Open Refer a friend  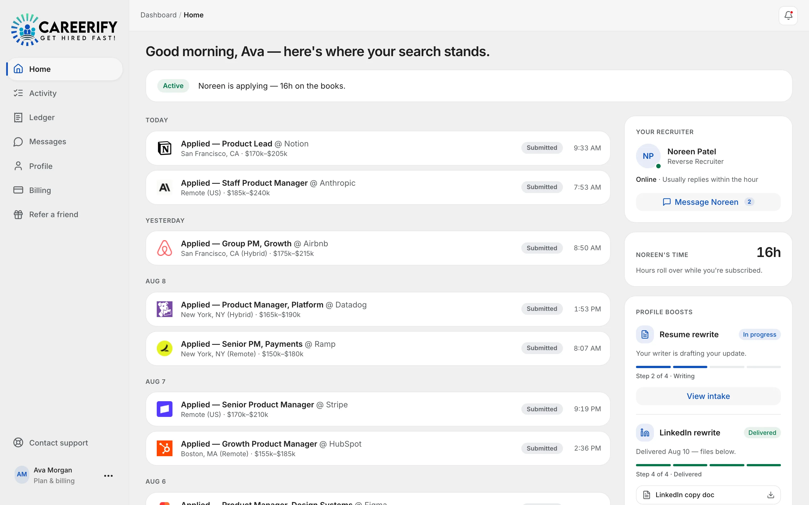point(65,214)
